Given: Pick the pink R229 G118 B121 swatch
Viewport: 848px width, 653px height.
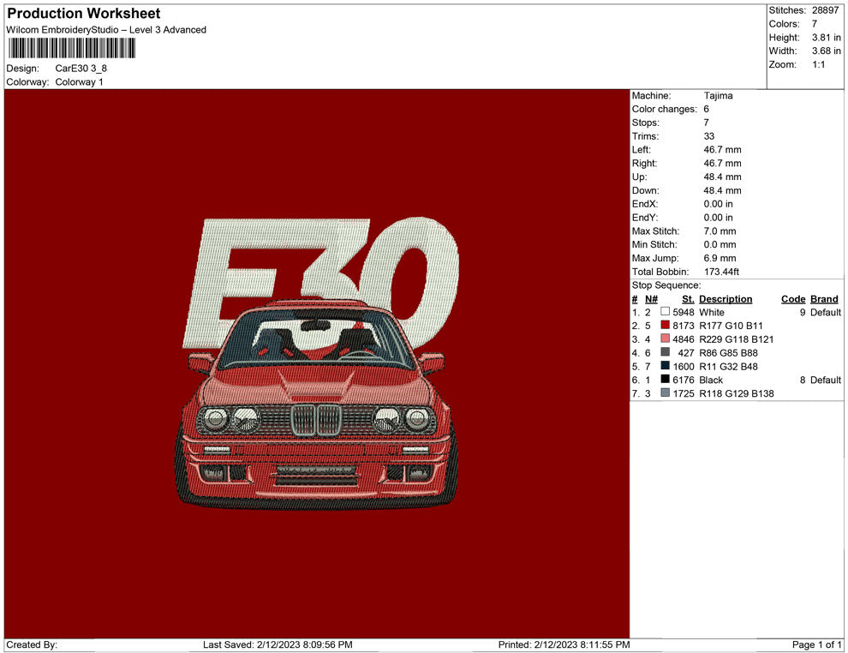Looking at the screenshot, I should click(665, 339).
